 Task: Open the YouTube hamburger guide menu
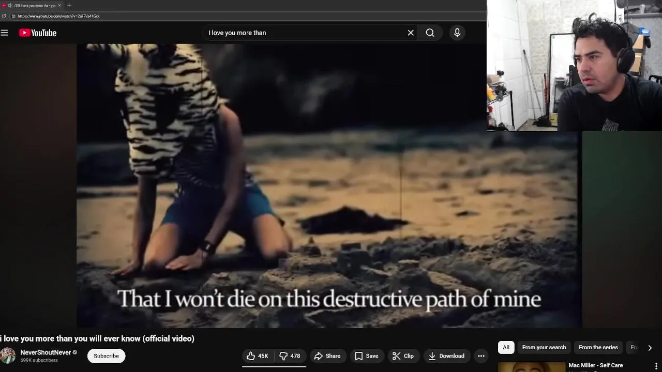point(5,33)
